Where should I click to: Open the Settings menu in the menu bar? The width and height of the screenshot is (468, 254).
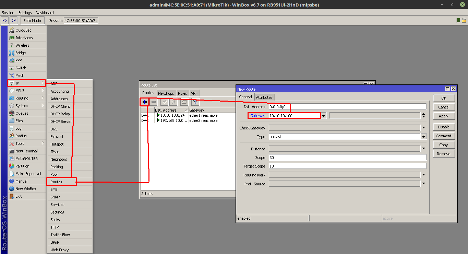point(25,13)
